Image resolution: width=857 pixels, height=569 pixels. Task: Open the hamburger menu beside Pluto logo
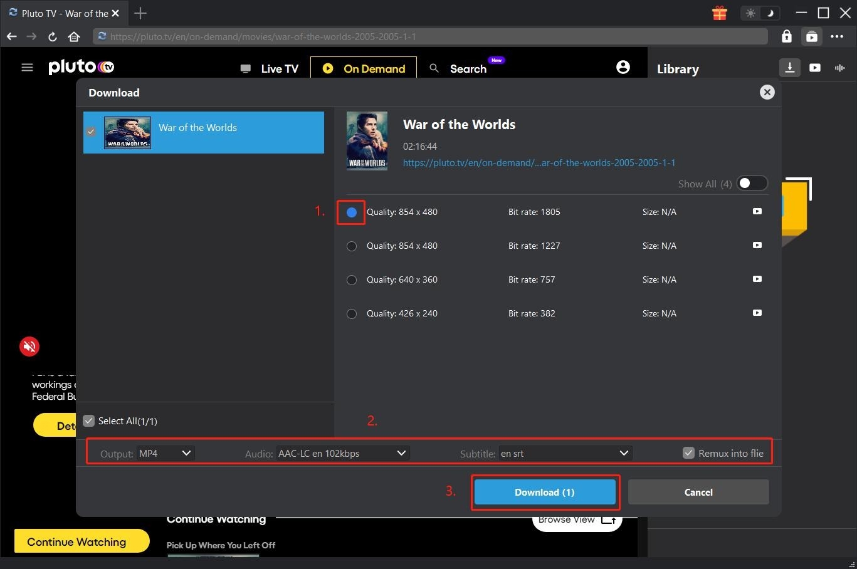(27, 67)
